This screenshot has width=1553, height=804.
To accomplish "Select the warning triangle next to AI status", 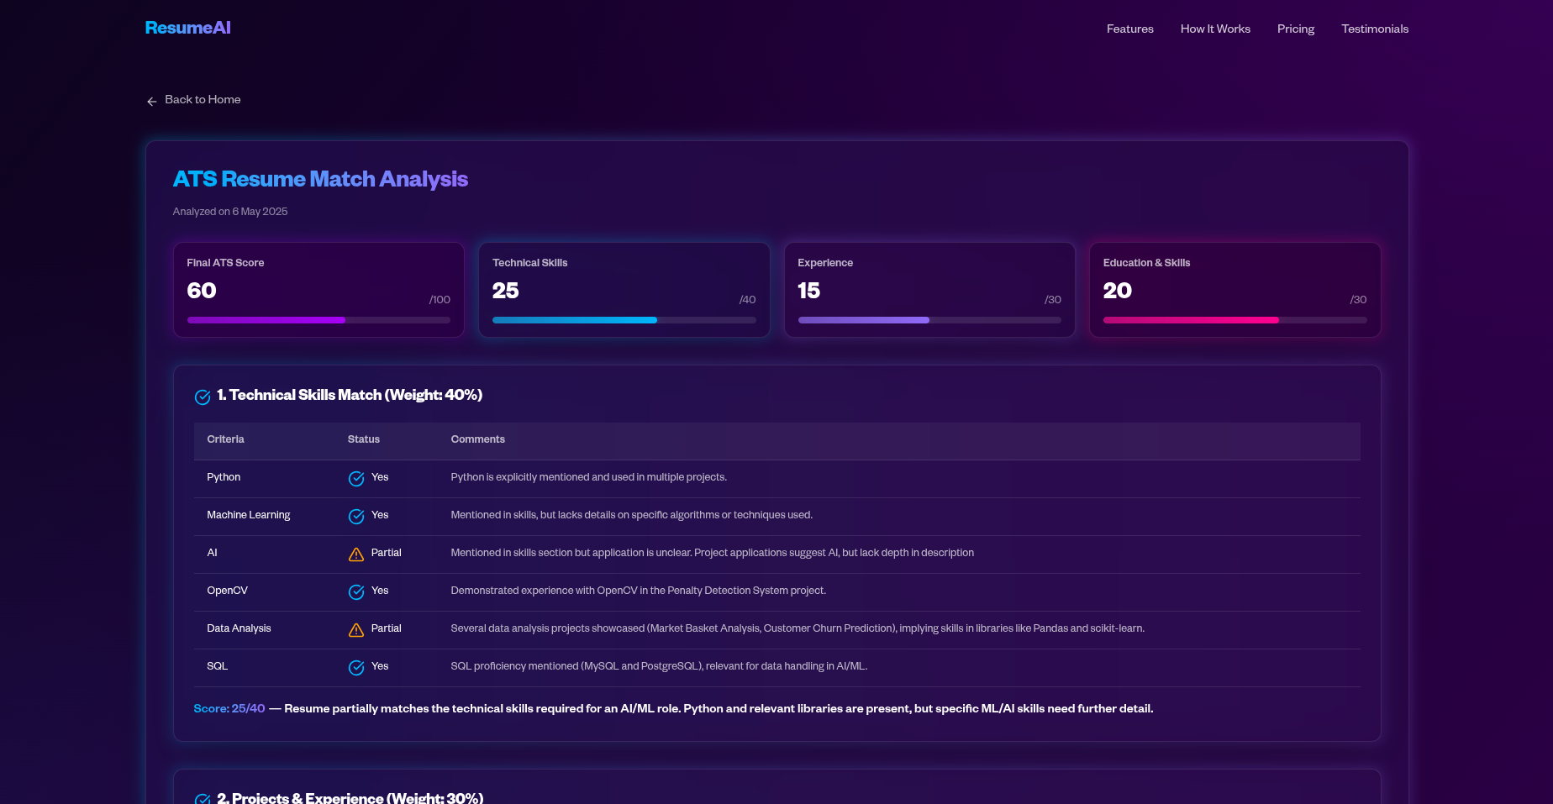I will (355, 554).
